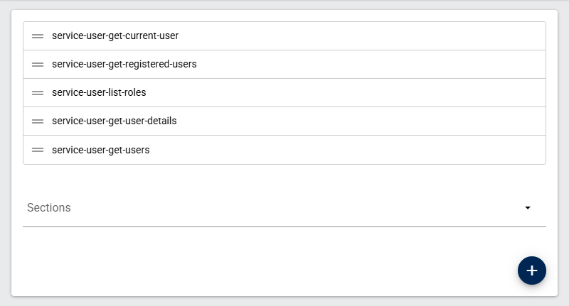
Task: Choose the service-user-list-roles list item
Action: coord(99,93)
